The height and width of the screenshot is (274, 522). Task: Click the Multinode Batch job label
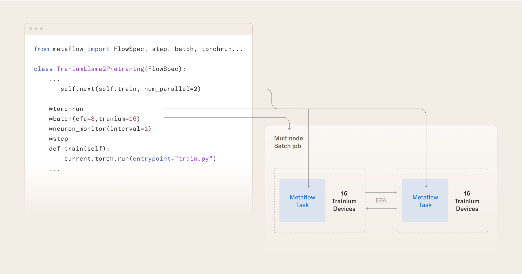[x=288, y=142]
